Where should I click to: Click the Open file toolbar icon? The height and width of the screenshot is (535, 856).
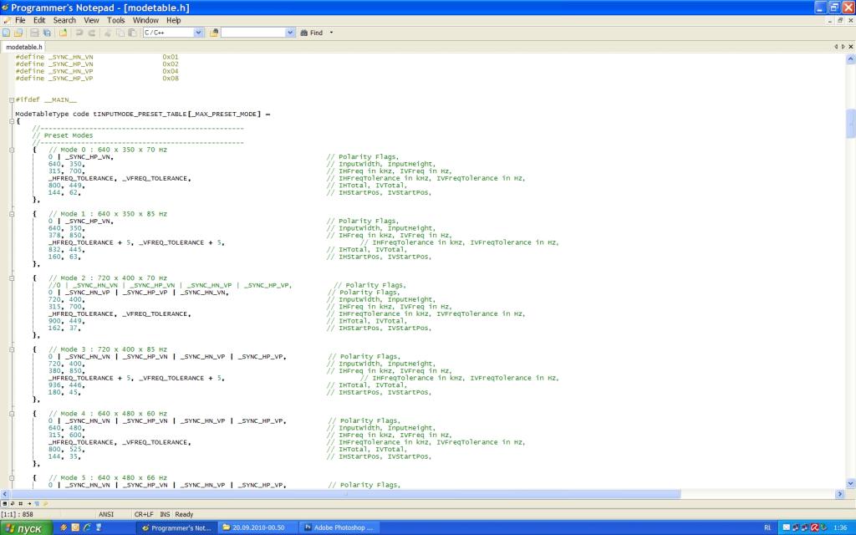(x=18, y=33)
